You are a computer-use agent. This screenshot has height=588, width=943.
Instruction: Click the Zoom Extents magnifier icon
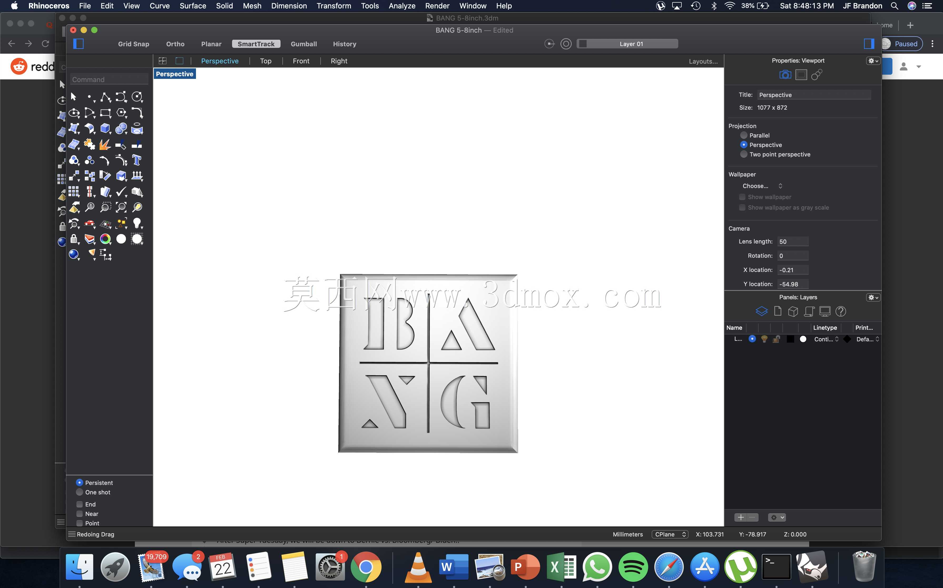click(121, 207)
